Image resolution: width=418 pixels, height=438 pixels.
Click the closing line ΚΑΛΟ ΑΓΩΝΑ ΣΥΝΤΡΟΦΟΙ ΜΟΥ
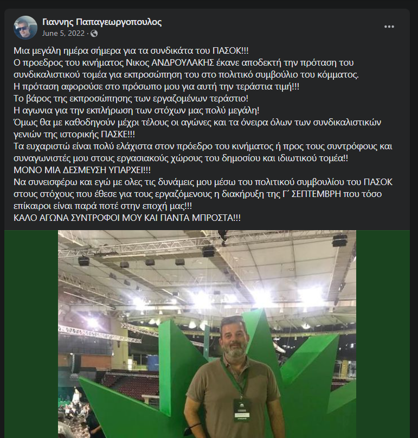click(127, 218)
